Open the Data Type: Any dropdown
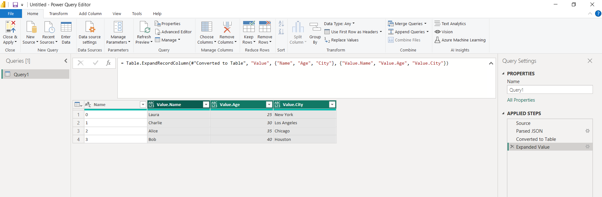 [339, 24]
